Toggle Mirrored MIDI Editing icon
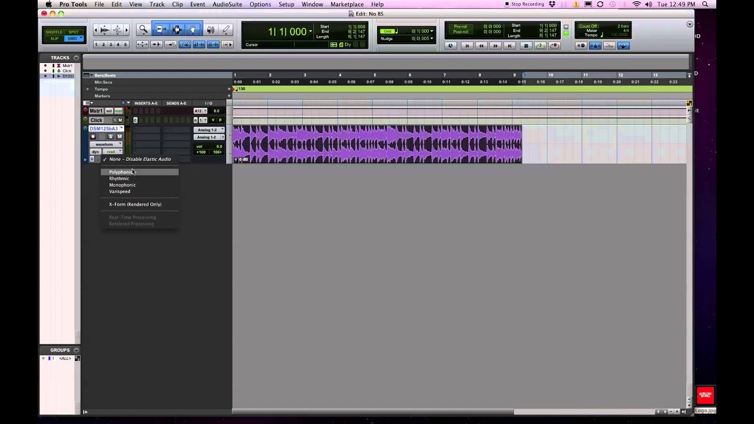 point(171,44)
